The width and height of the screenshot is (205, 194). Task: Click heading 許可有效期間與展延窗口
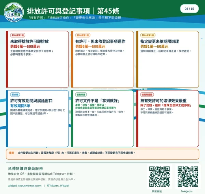(x=32, y=101)
